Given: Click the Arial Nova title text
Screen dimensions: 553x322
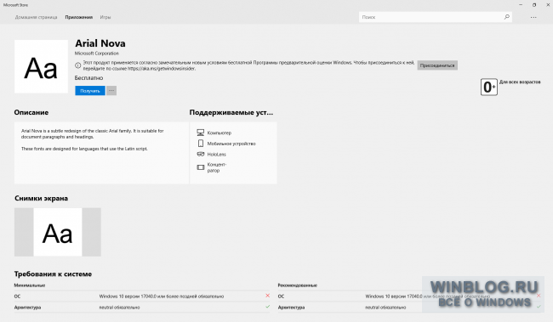Looking at the screenshot, I should [x=100, y=43].
